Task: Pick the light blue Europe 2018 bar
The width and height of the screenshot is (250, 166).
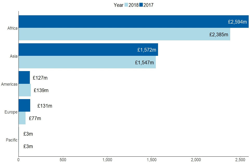Action: (x=22, y=118)
